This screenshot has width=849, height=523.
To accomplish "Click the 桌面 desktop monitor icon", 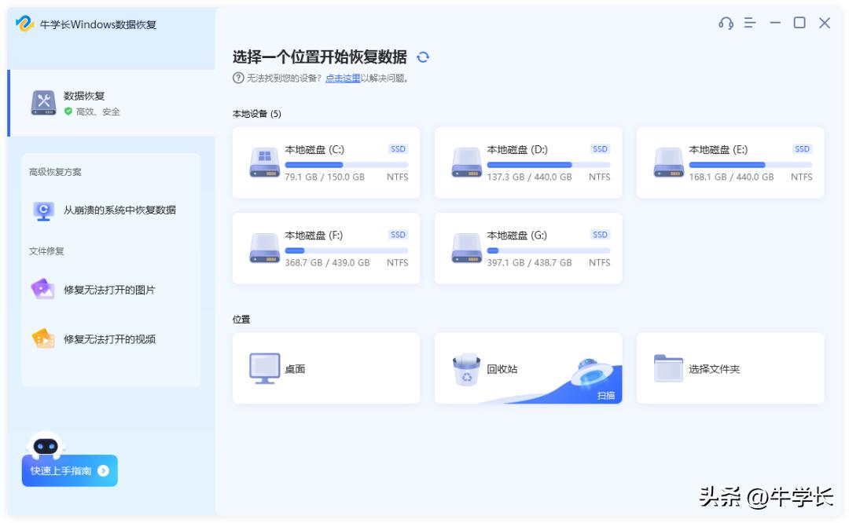I will pos(264,368).
